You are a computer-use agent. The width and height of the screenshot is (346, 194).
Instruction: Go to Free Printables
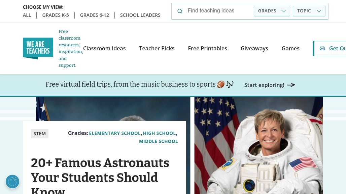[x=207, y=48]
